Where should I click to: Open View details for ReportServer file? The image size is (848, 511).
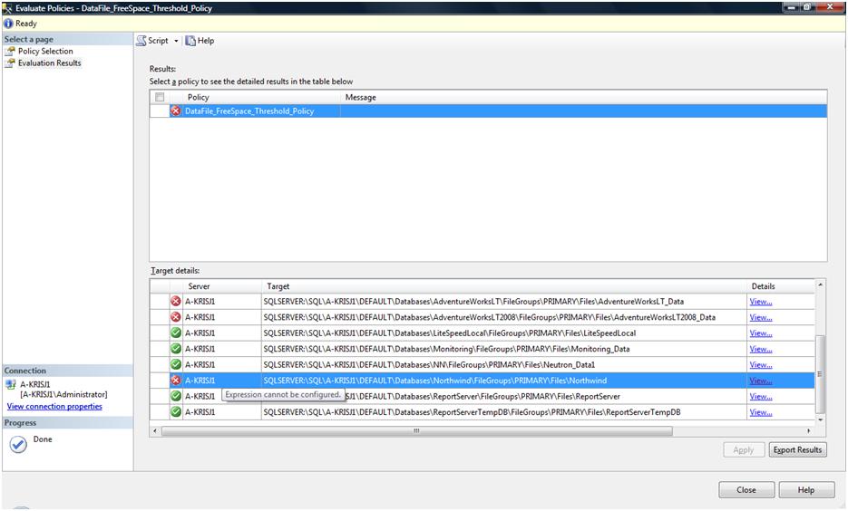coord(761,396)
